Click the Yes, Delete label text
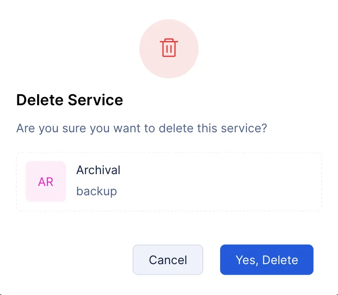 coord(267,260)
